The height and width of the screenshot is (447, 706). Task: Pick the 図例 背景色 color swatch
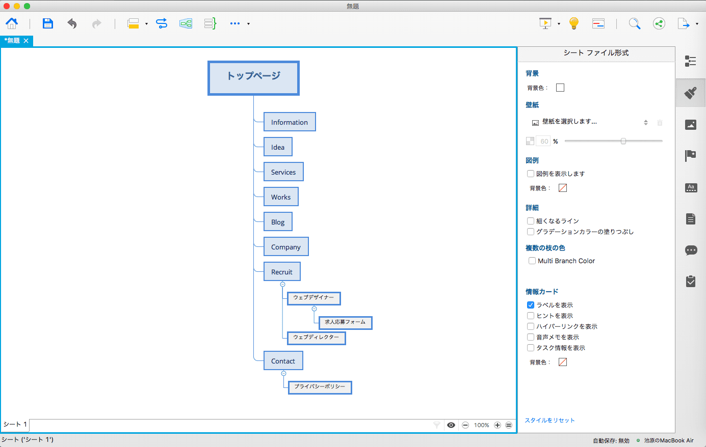[x=563, y=188]
